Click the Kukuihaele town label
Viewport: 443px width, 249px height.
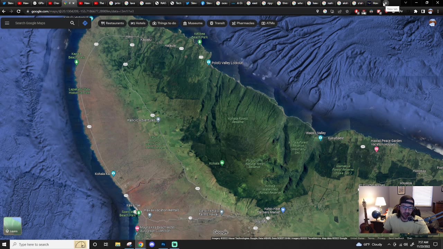click(336, 138)
